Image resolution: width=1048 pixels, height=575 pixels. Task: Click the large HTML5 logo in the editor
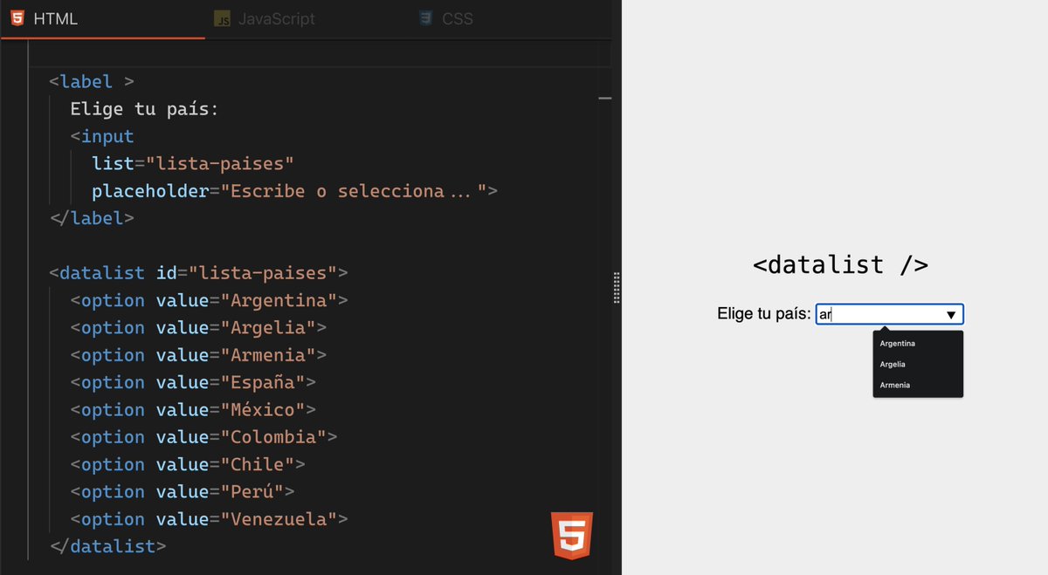point(572,536)
